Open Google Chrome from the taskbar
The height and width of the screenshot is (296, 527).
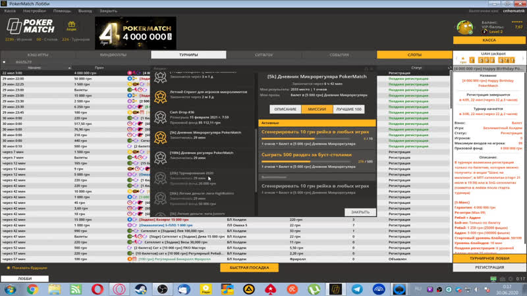pyautogui.click(x=32, y=289)
